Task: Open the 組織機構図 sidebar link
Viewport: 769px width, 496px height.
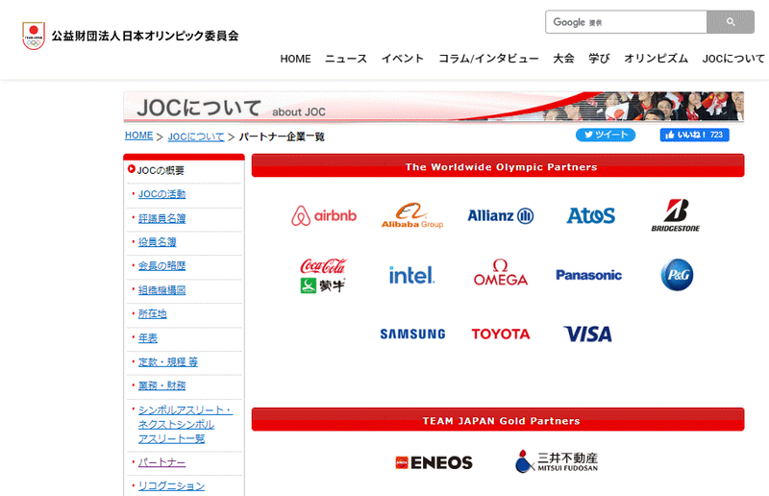Action: click(161, 290)
